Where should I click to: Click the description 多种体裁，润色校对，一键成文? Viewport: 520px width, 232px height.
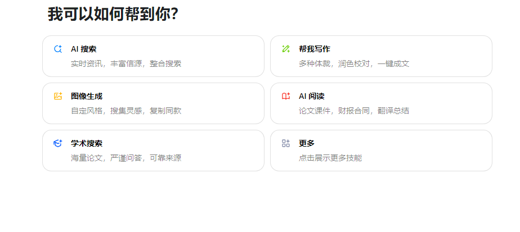[x=354, y=64]
